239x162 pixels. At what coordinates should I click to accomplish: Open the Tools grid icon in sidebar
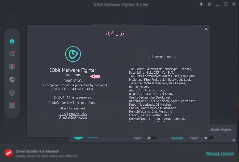click(12, 105)
